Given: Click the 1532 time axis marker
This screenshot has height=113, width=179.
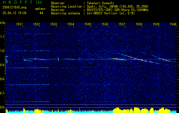Looking at the screenshot, I should pos(36,24).
